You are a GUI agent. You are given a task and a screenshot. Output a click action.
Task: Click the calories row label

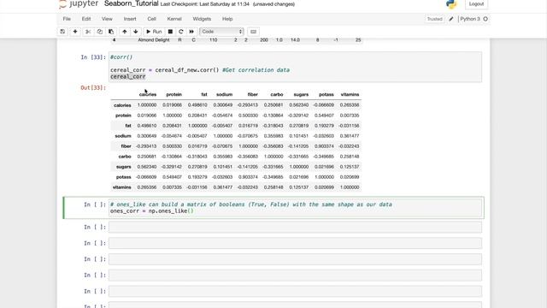[122, 105]
